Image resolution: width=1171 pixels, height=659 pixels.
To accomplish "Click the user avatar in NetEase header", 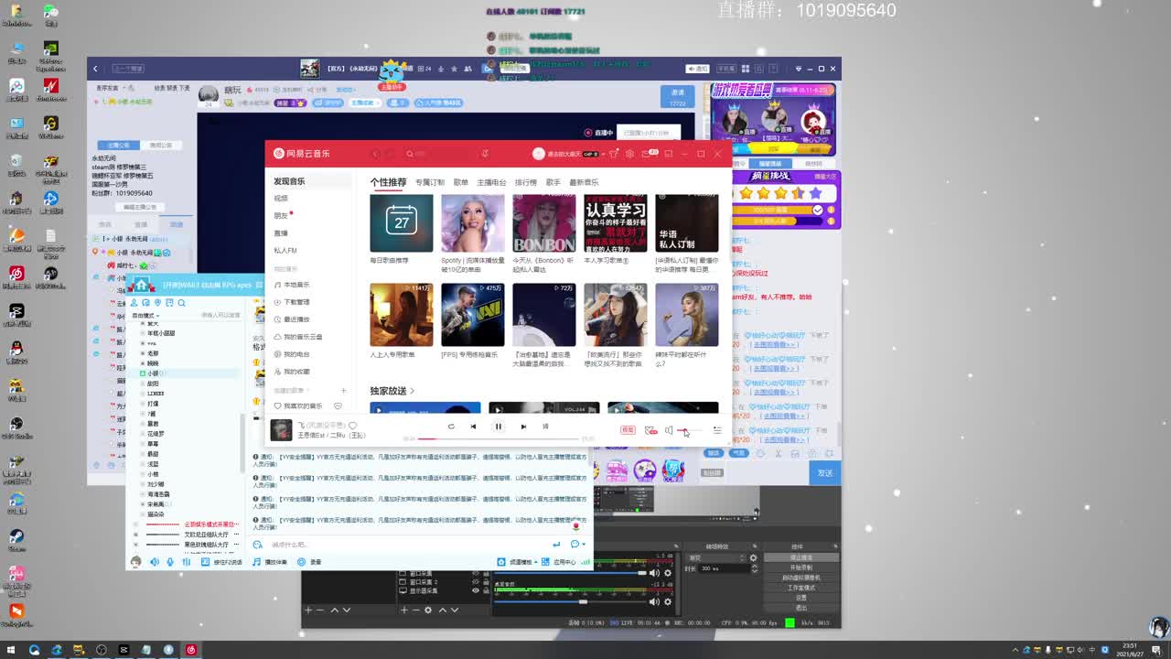I will click(x=538, y=154).
